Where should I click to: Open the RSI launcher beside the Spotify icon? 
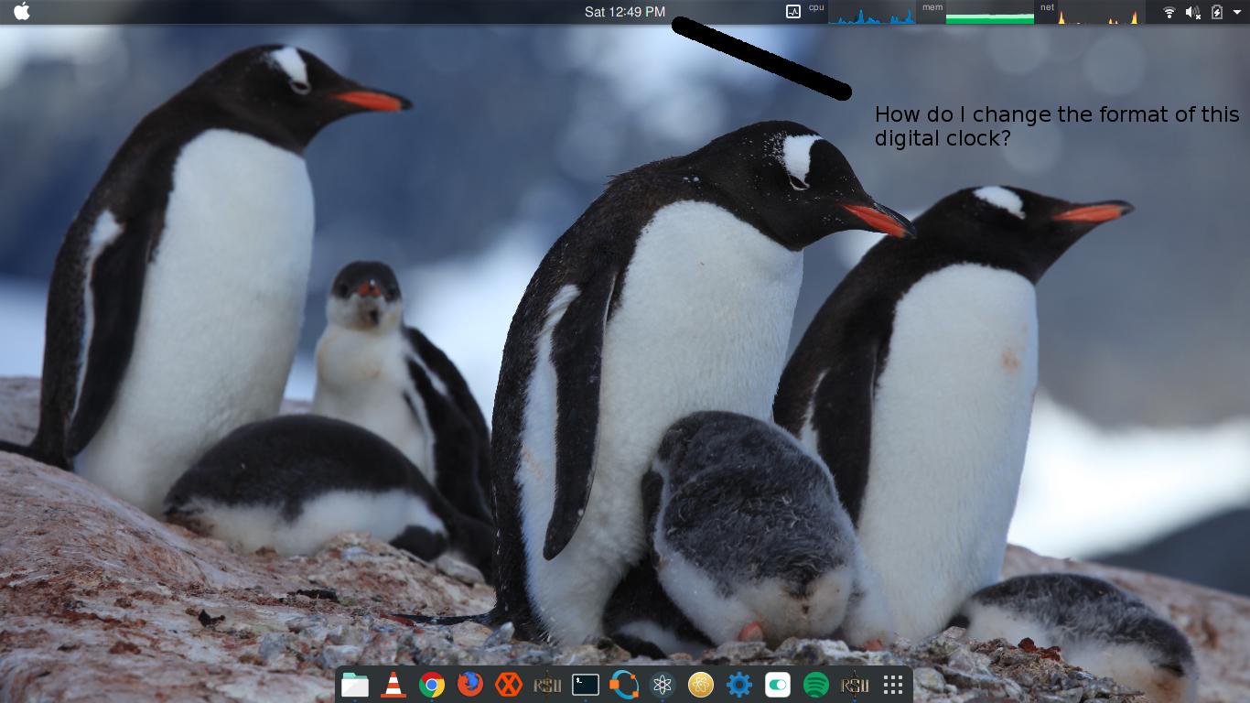pos(855,684)
